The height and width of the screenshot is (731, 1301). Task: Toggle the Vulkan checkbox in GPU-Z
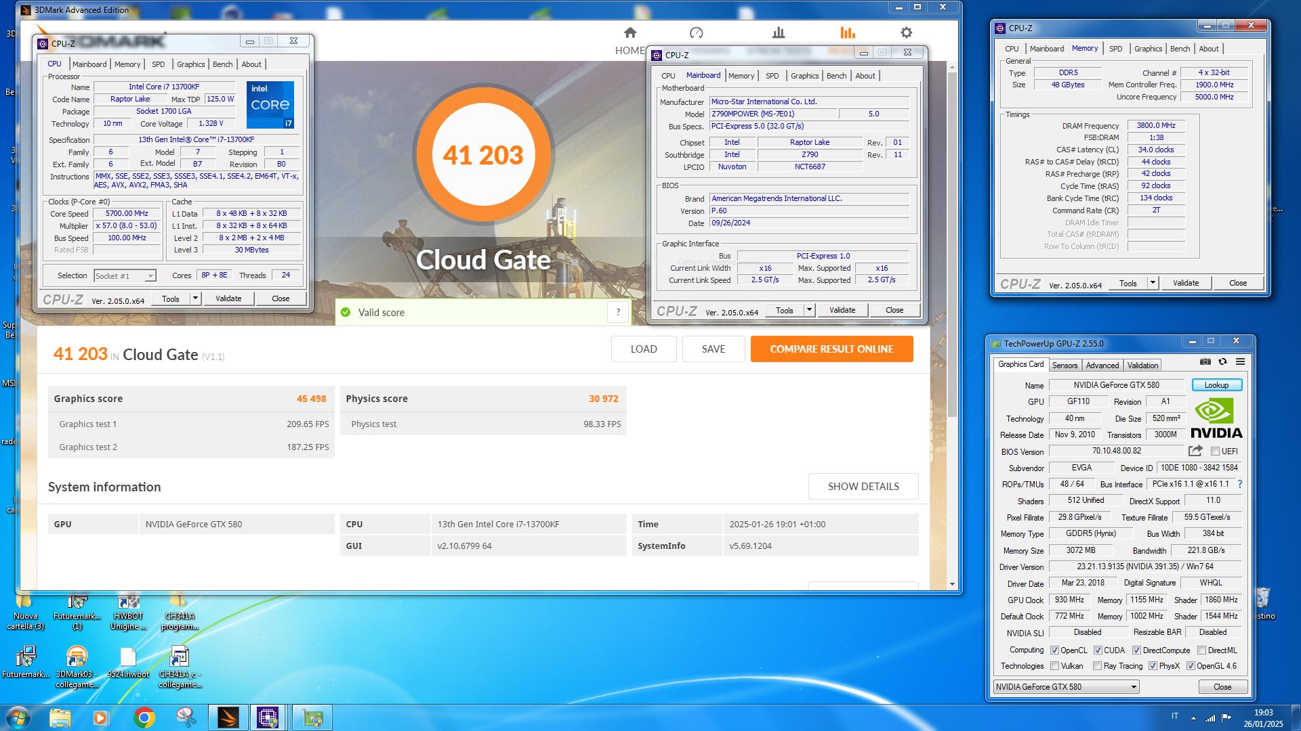[1054, 666]
